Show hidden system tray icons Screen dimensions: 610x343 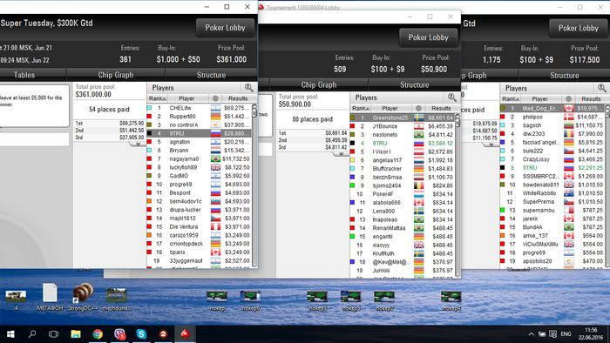531,334
